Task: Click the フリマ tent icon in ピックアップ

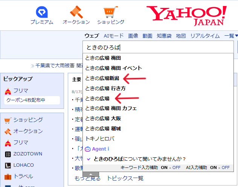Action: pyautogui.click(x=8, y=91)
